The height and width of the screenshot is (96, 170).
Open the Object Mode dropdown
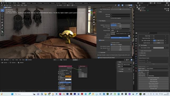point(8,5)
